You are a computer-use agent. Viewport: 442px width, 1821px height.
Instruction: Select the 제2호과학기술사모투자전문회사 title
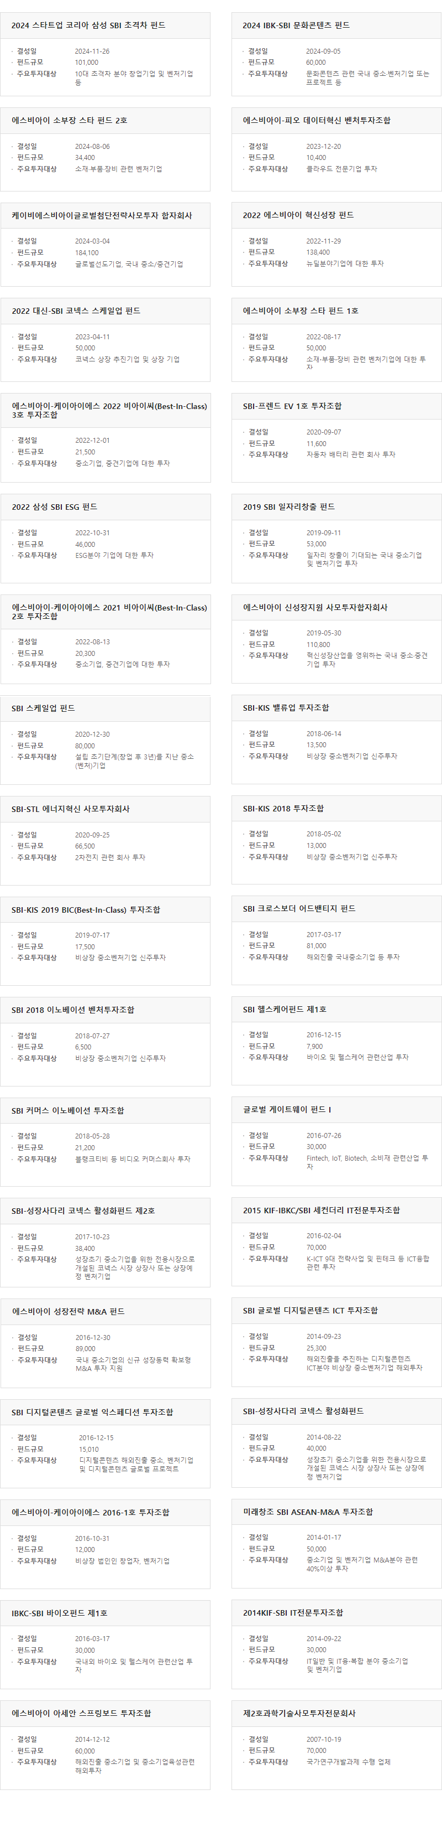click(x=299, y=1714)
